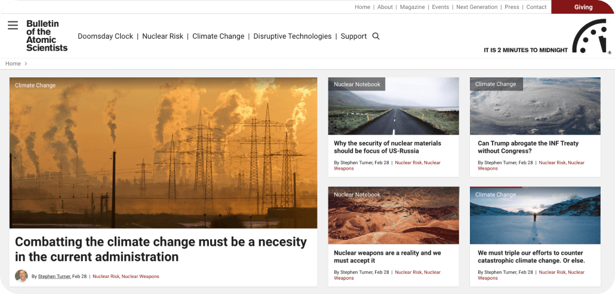This screenshot has width=615, height=294.
Task: Click the search magnifier icon
Action: 376,36
